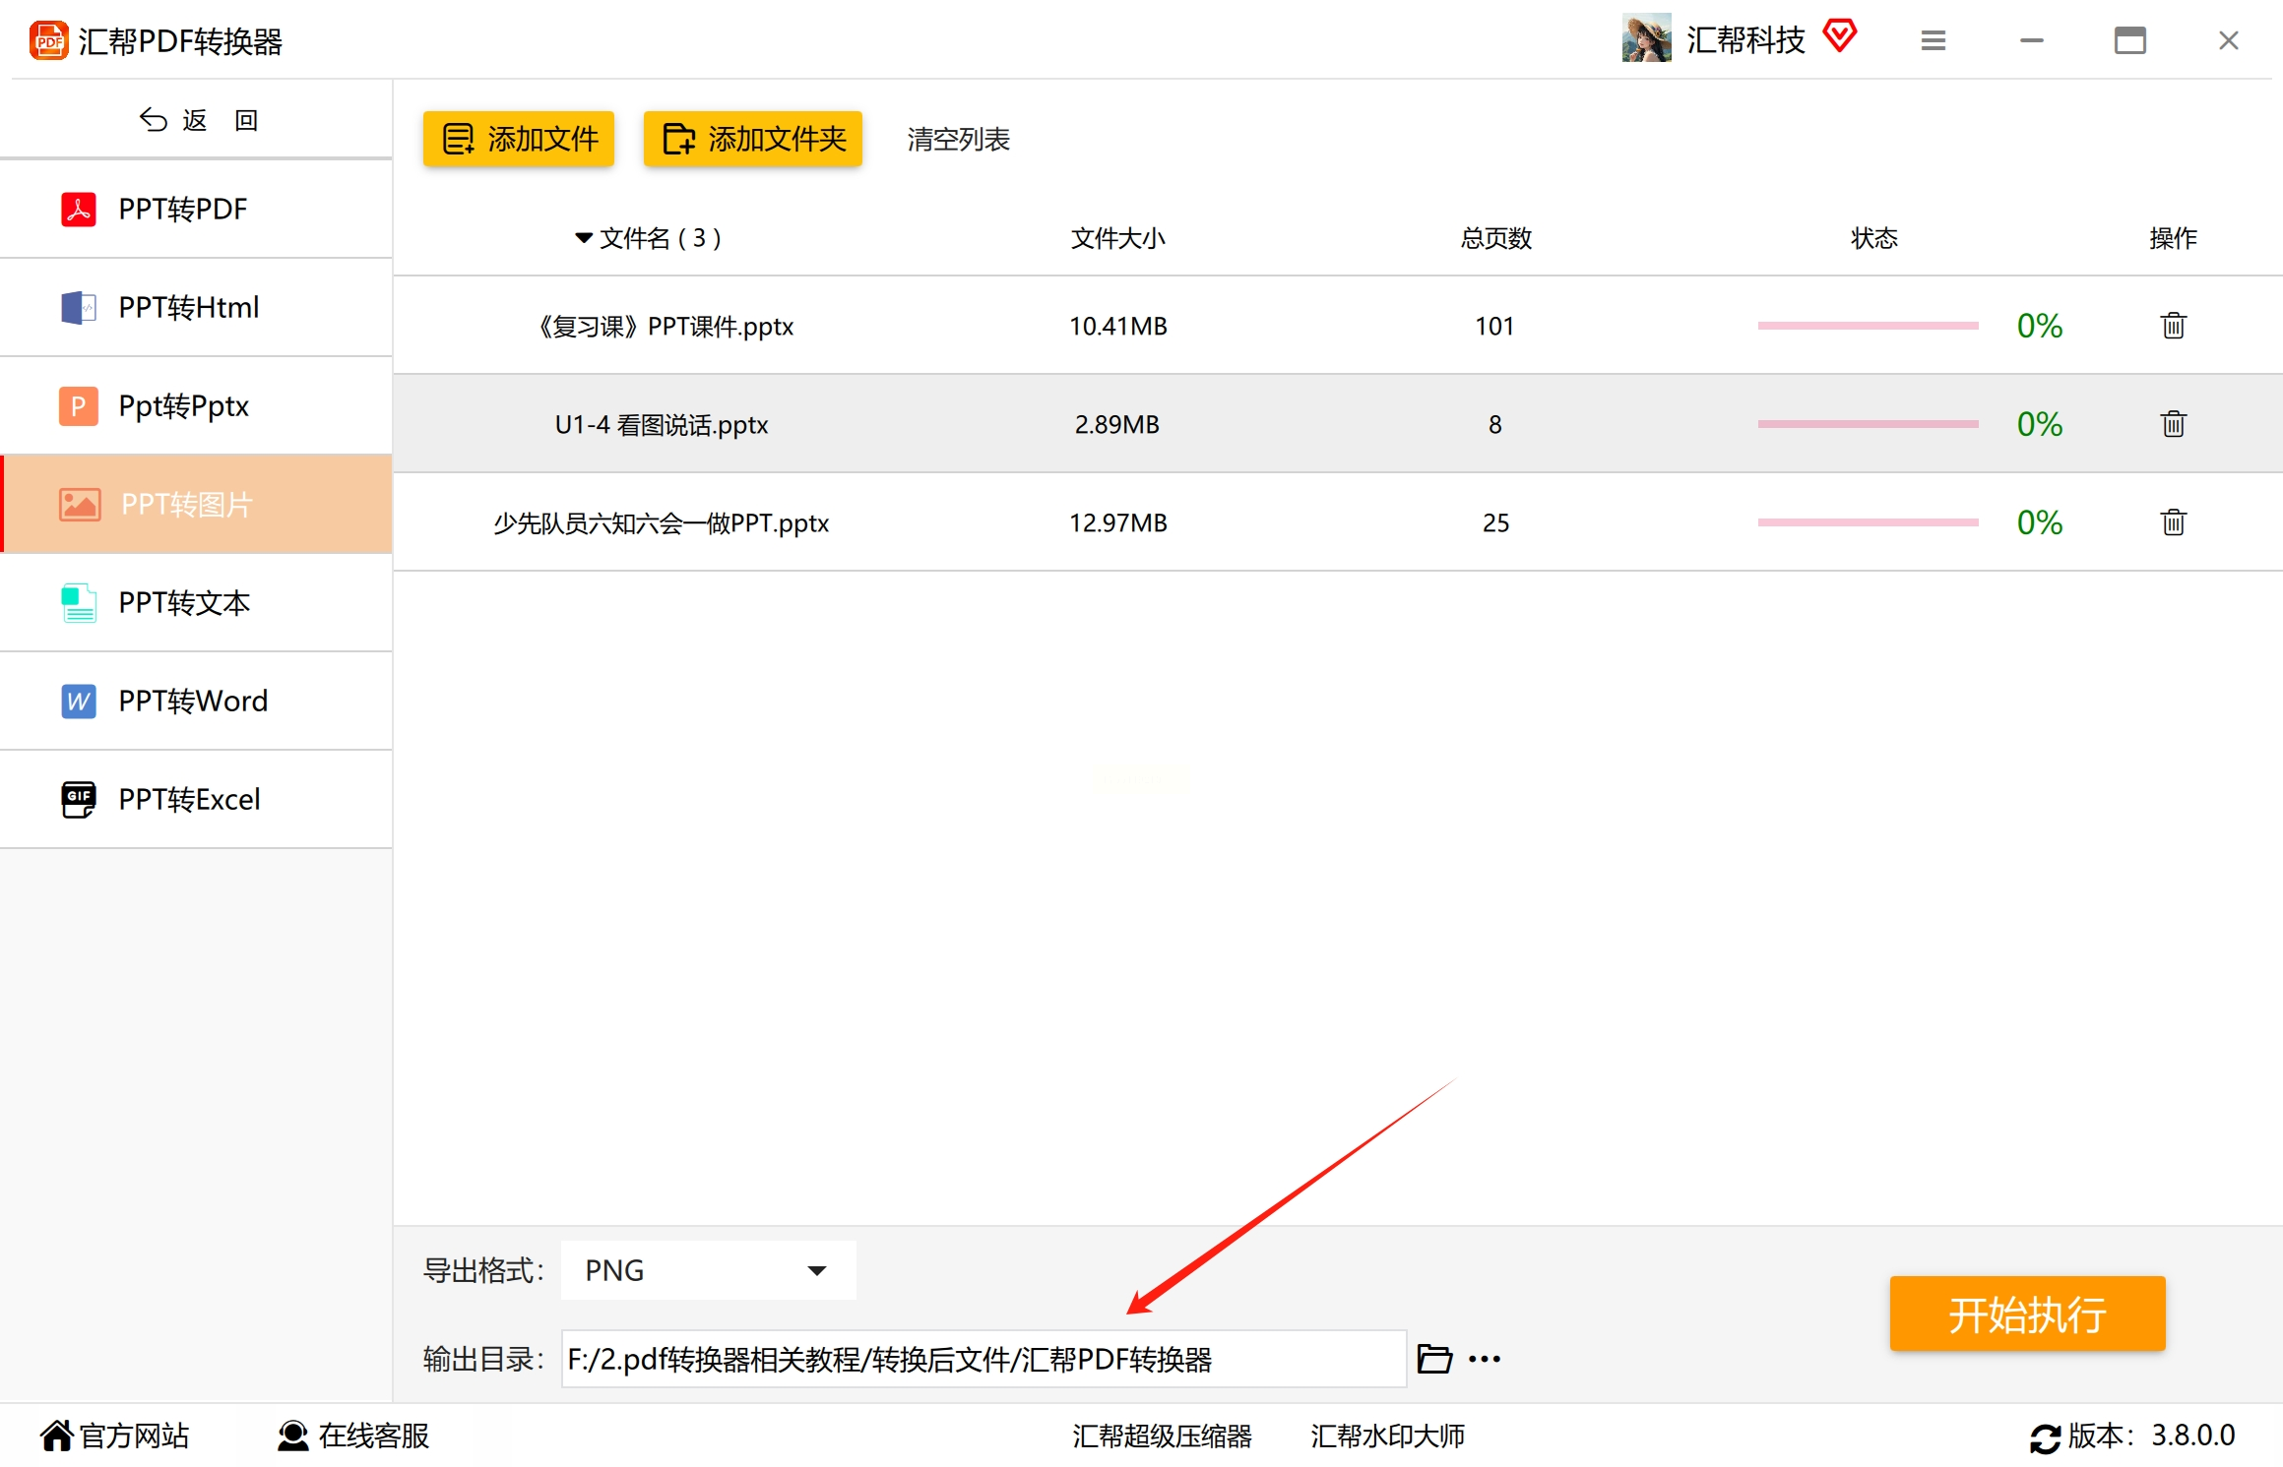The height and width of the screenshot is (1467, 2283).
Task: Clear the list with 清空列表
Action: click(x=958, y=140)
